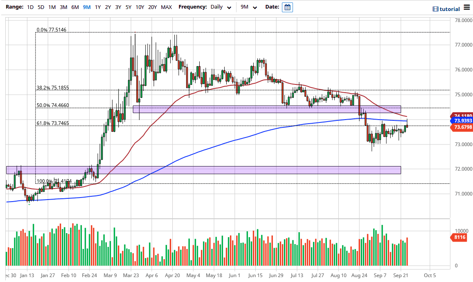473x282 pixels.
Task: Open the Date calendar picker
Action: click(287, 7)
